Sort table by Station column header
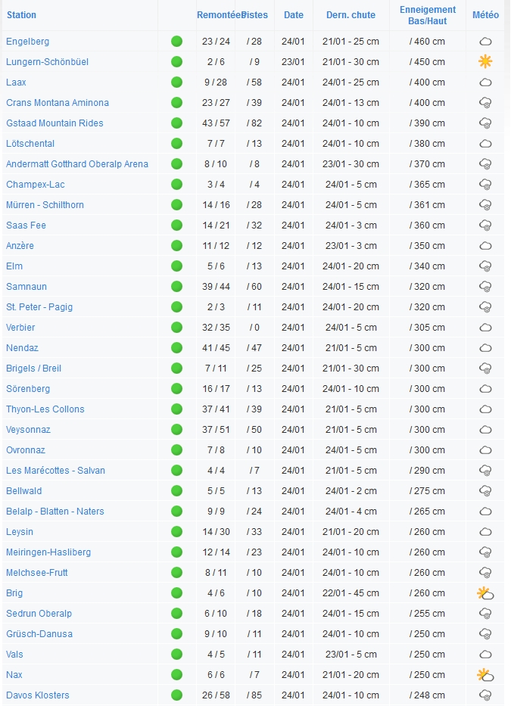Viewport: 511px width, 706px height. click(21, 15)
